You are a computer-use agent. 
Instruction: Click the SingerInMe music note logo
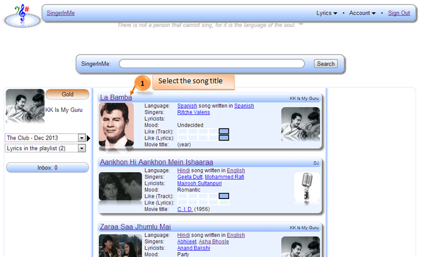point(22,15)
